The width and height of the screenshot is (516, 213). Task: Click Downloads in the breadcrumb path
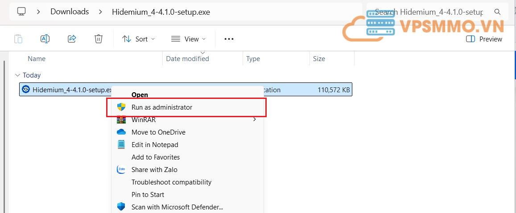click(70, 12)
